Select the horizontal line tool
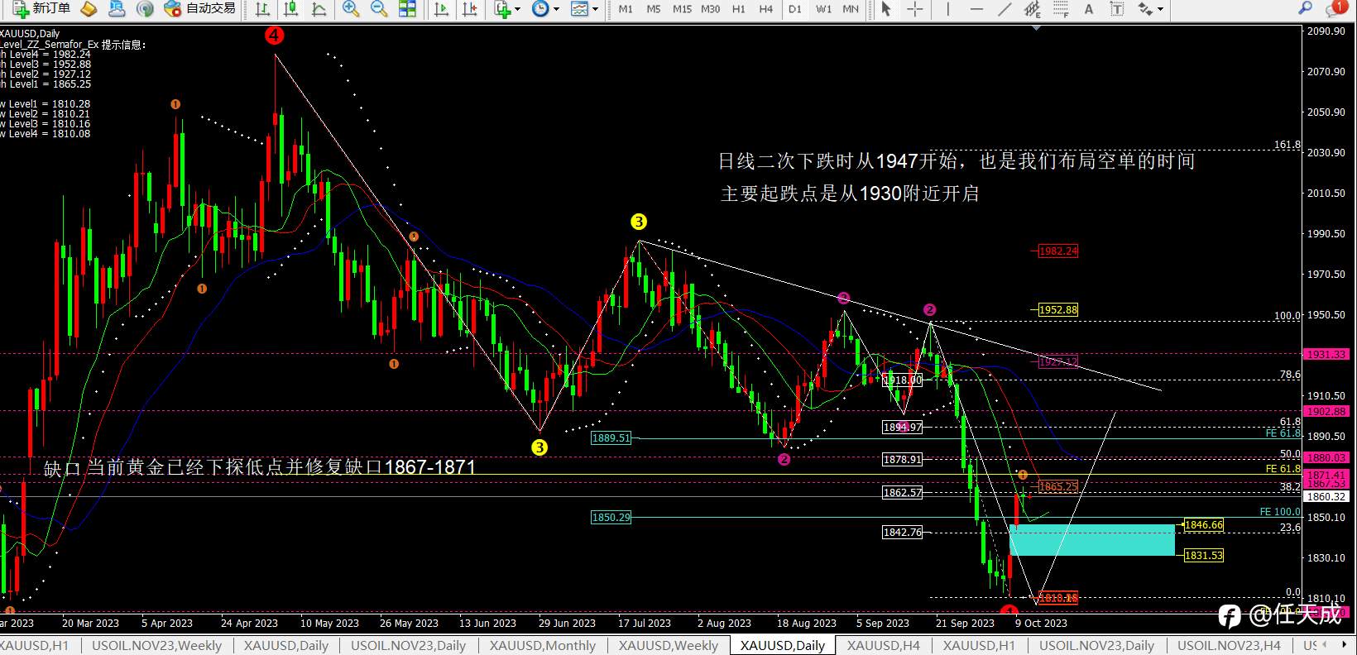1357x655 pixels. coord(976,9)
